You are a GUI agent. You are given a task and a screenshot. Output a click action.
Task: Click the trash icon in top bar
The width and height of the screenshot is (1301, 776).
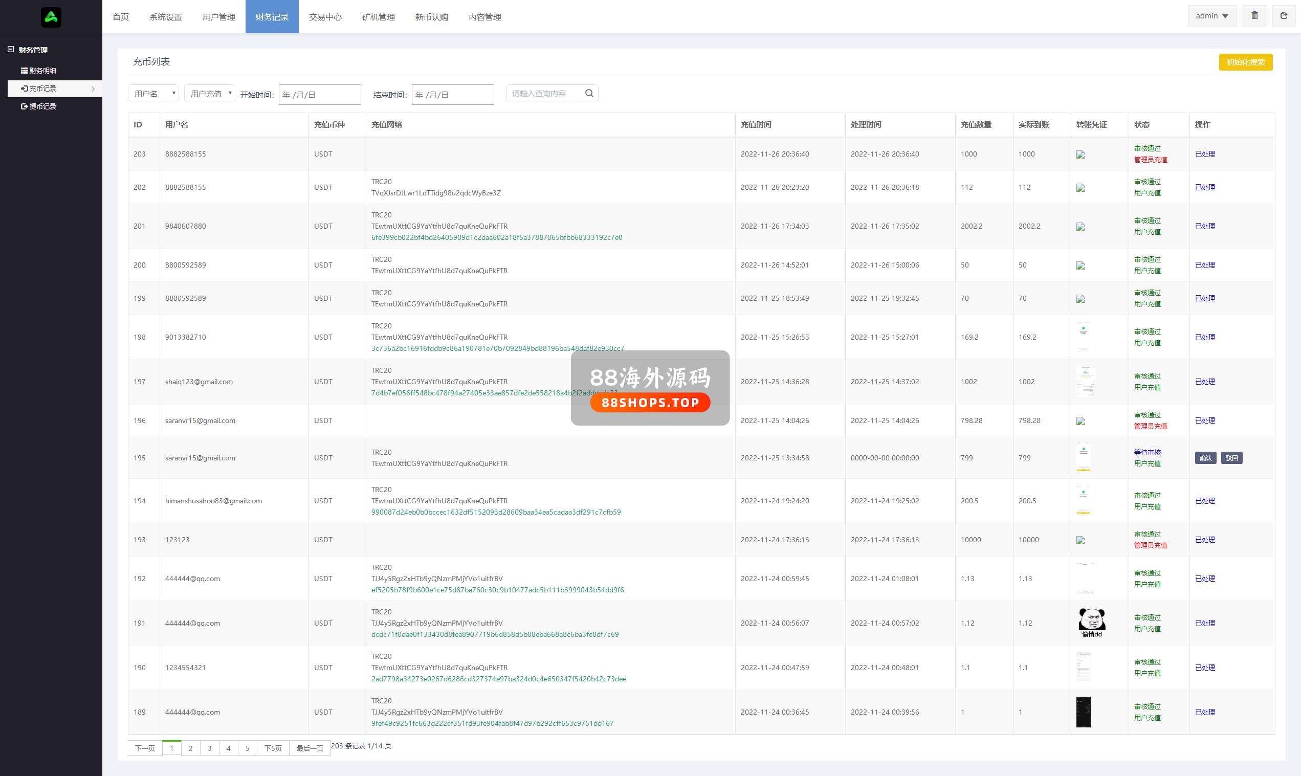click(1254, 16)
